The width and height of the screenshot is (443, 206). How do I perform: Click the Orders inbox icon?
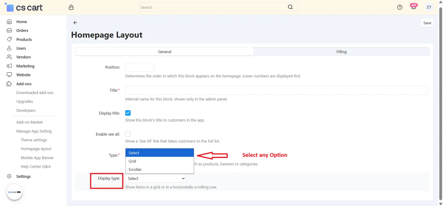point(9,30)
